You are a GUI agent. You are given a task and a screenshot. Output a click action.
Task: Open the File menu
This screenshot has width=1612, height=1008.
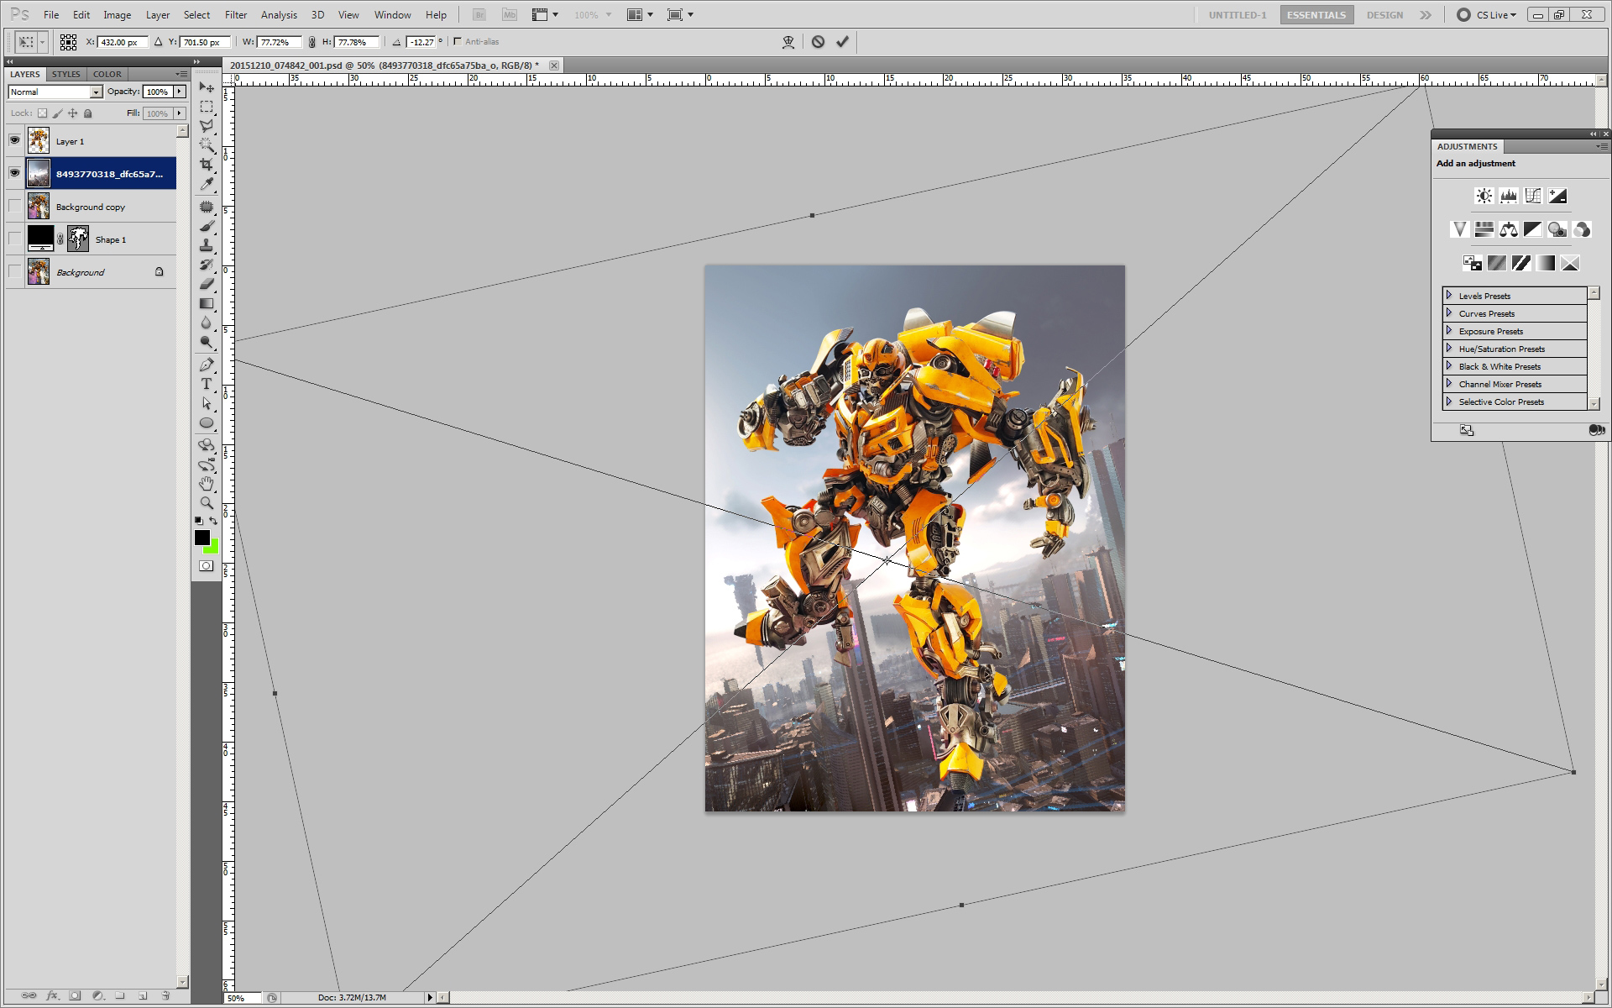(51, 14)
